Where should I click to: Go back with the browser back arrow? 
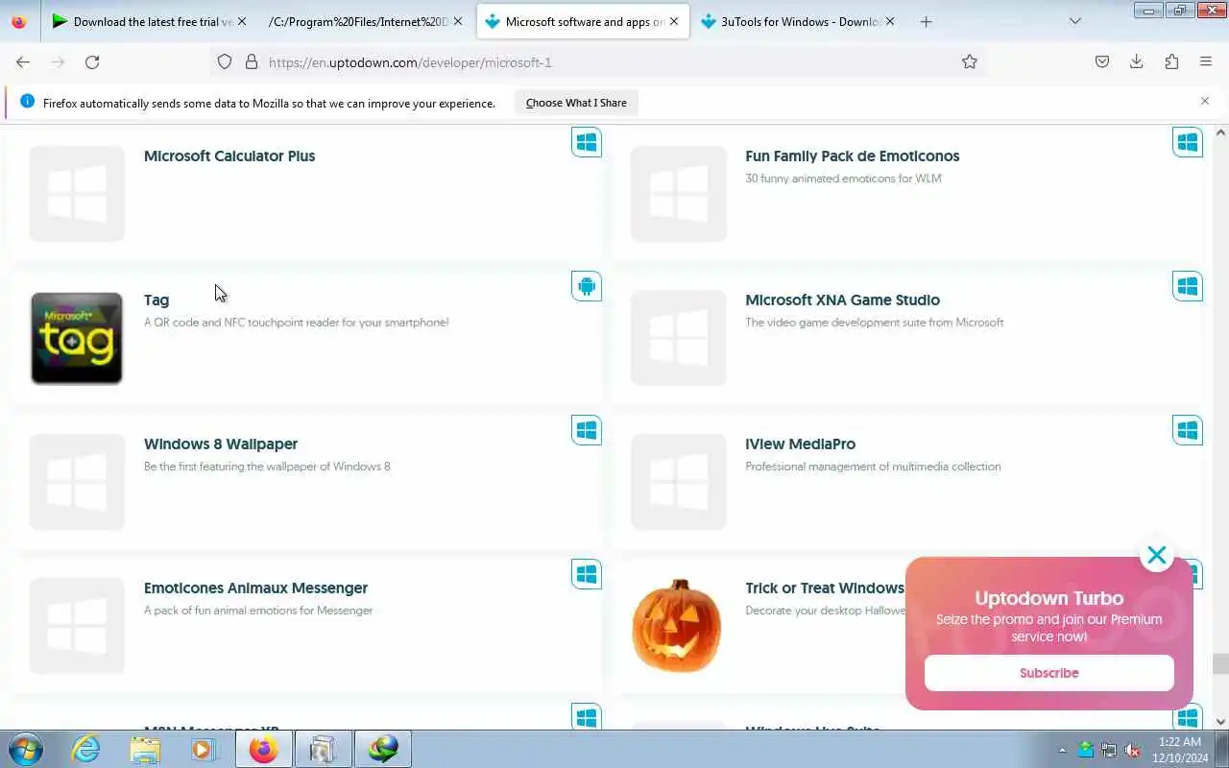pyautogui.click(x=23, y=61)
